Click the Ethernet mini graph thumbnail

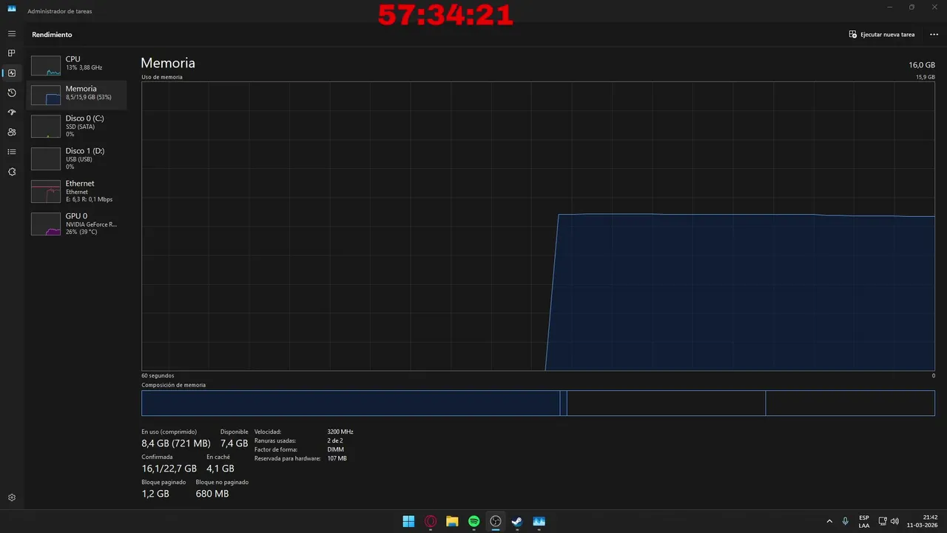(46, 192)
